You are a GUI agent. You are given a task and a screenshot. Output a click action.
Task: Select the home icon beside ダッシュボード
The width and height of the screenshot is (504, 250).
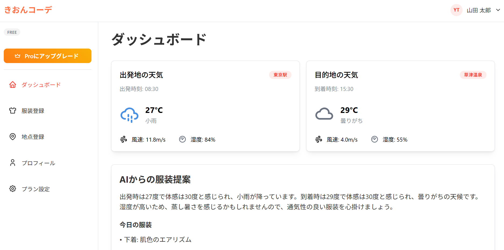click(12, 84)
